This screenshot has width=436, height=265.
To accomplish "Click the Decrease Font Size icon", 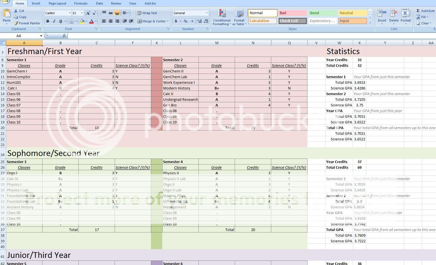I will click(x=95, y=13).
